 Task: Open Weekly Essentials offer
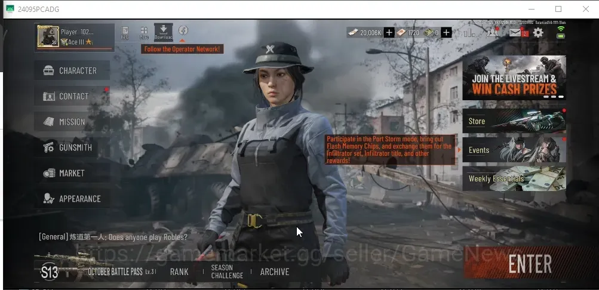tap(514, 178)
